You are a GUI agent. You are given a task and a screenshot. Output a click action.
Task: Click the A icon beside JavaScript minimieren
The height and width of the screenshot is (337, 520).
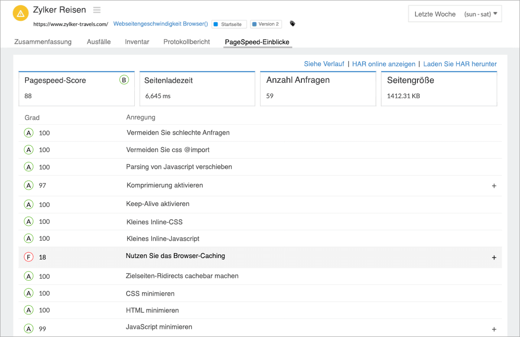28,328
